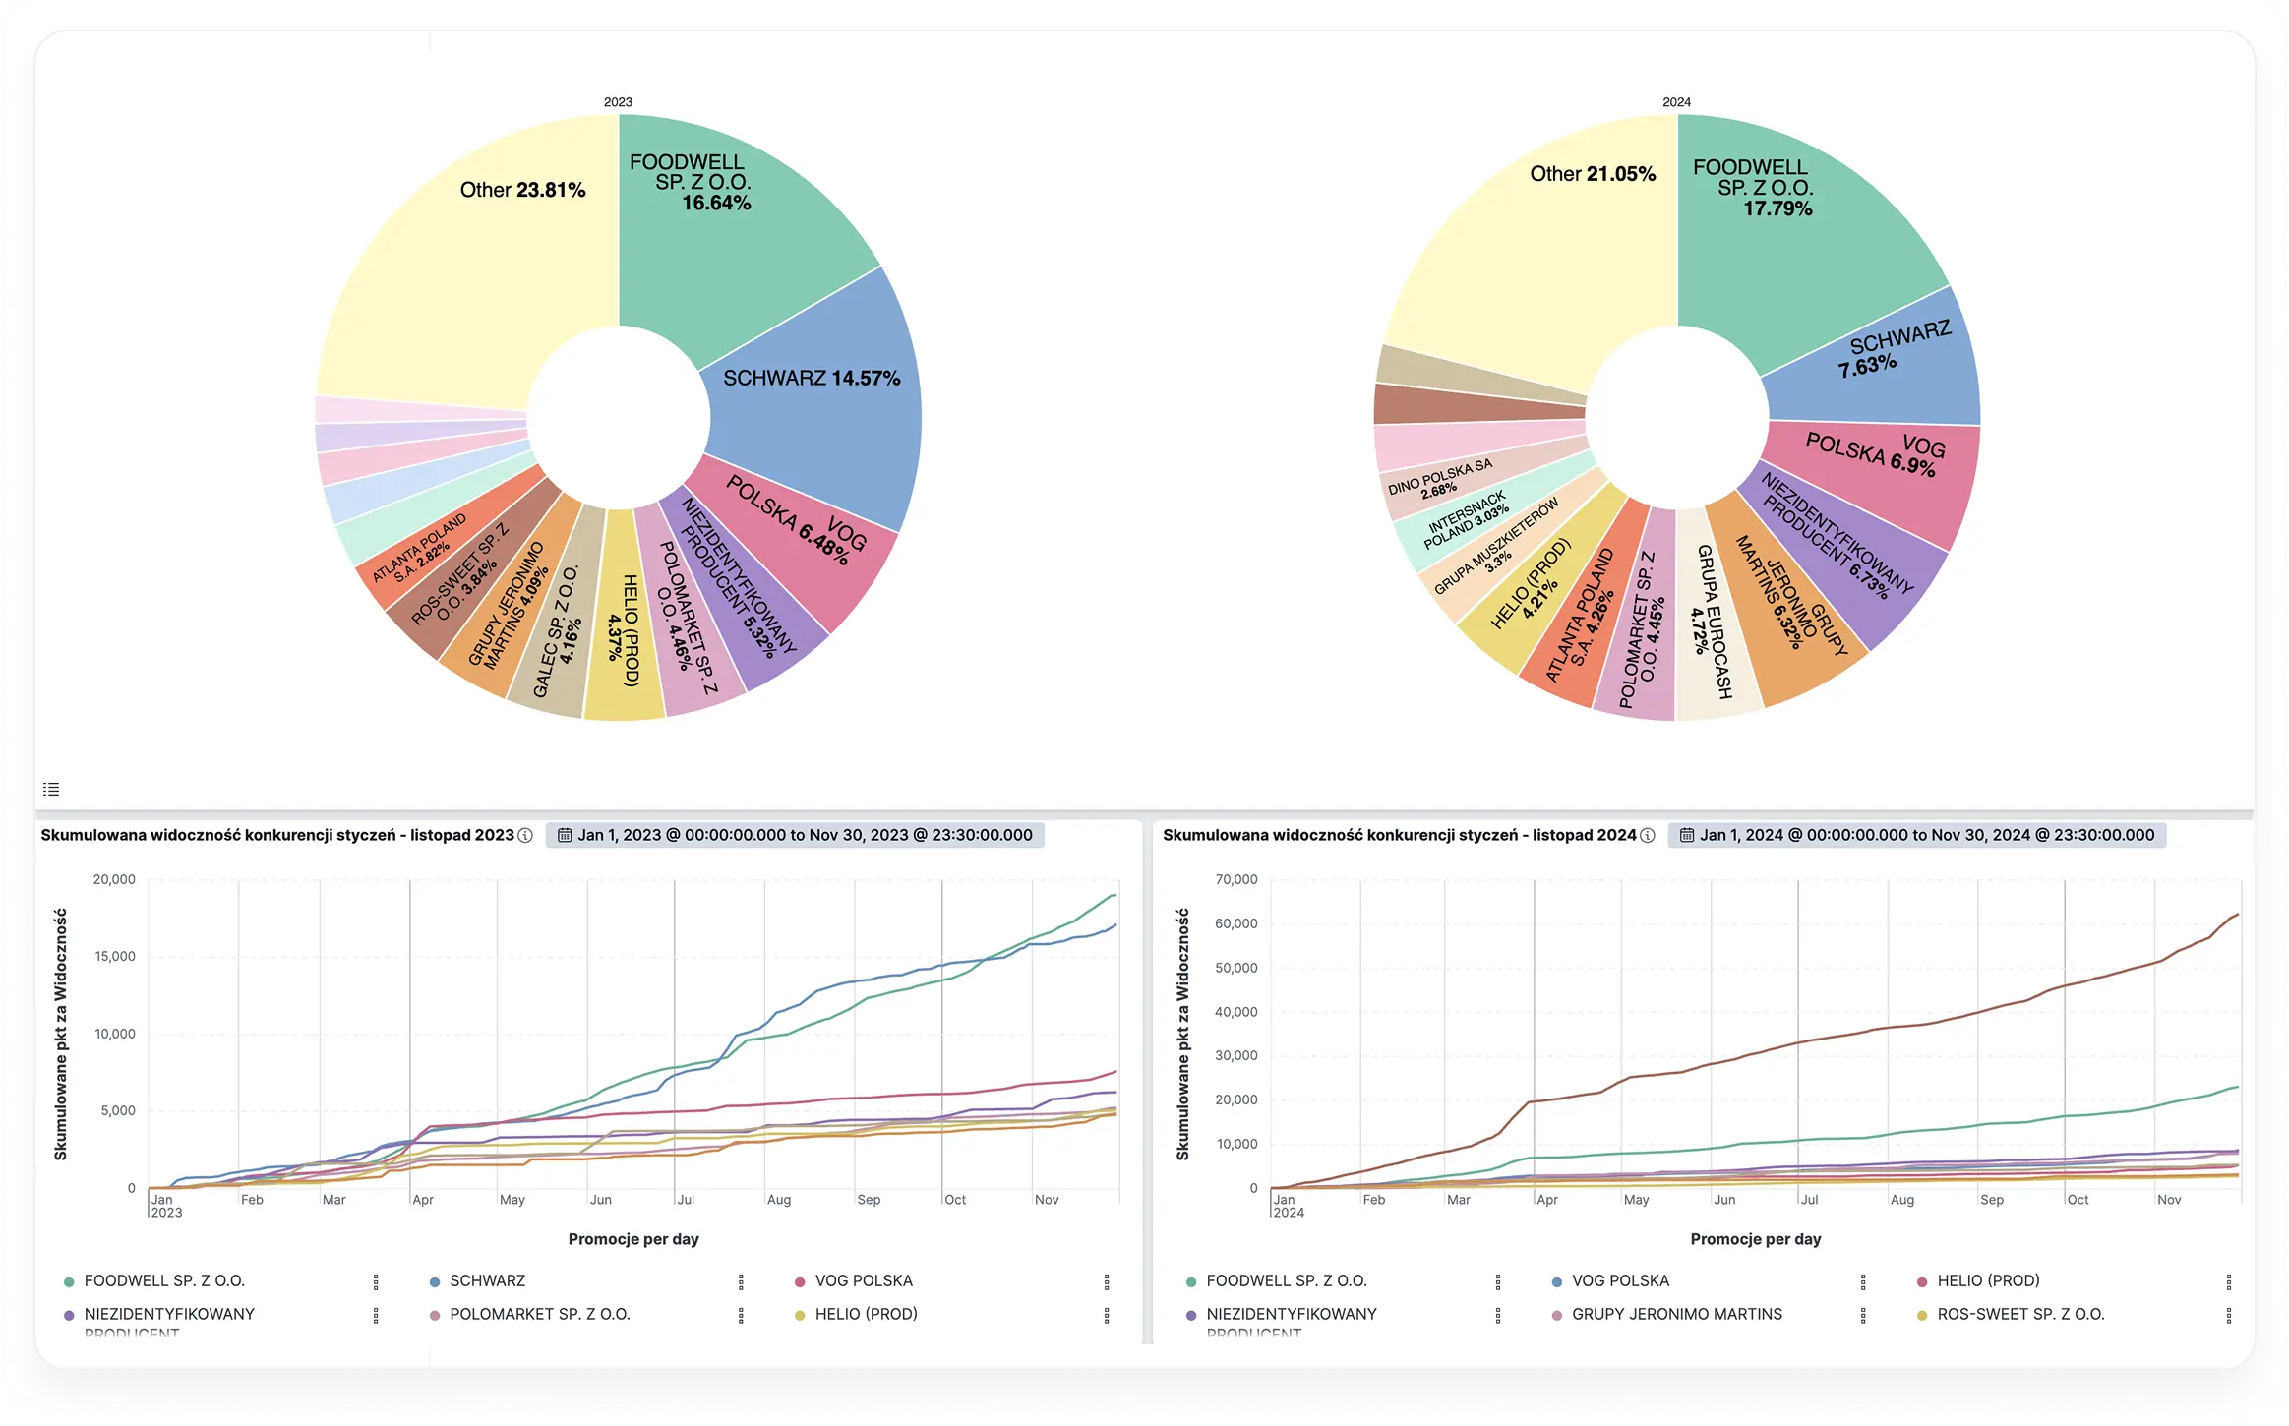Click the yellow dot for HELIO (PROD) in 2023 legend

pyautogui.click(x=800, y=1315)
